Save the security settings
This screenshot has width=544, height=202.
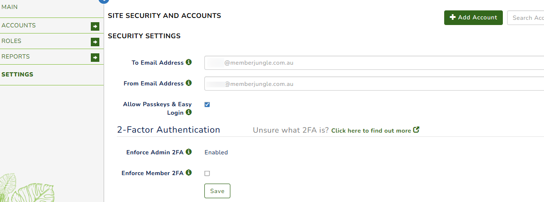[x=217, y=191]
